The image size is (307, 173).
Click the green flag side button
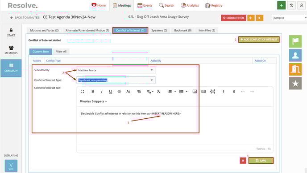tap(295, 41)
